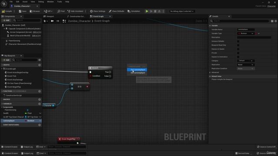Screen dimensions: 278x156
Task: Start play with green Play icon
Action: click(147, 11)
